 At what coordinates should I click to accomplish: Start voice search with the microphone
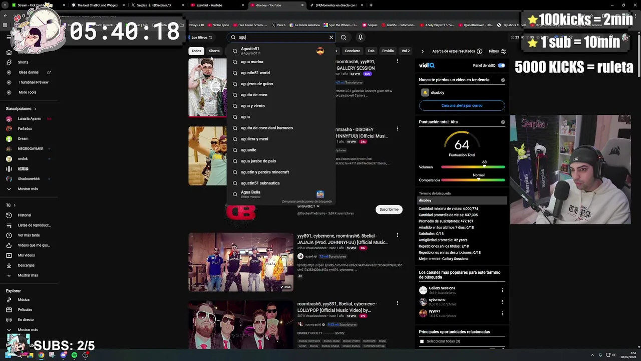360,37
